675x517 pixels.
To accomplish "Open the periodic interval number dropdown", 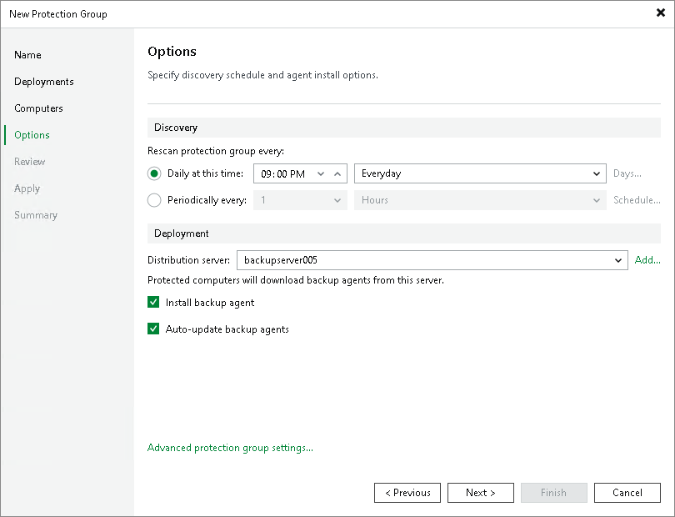I will click(300, 200).
